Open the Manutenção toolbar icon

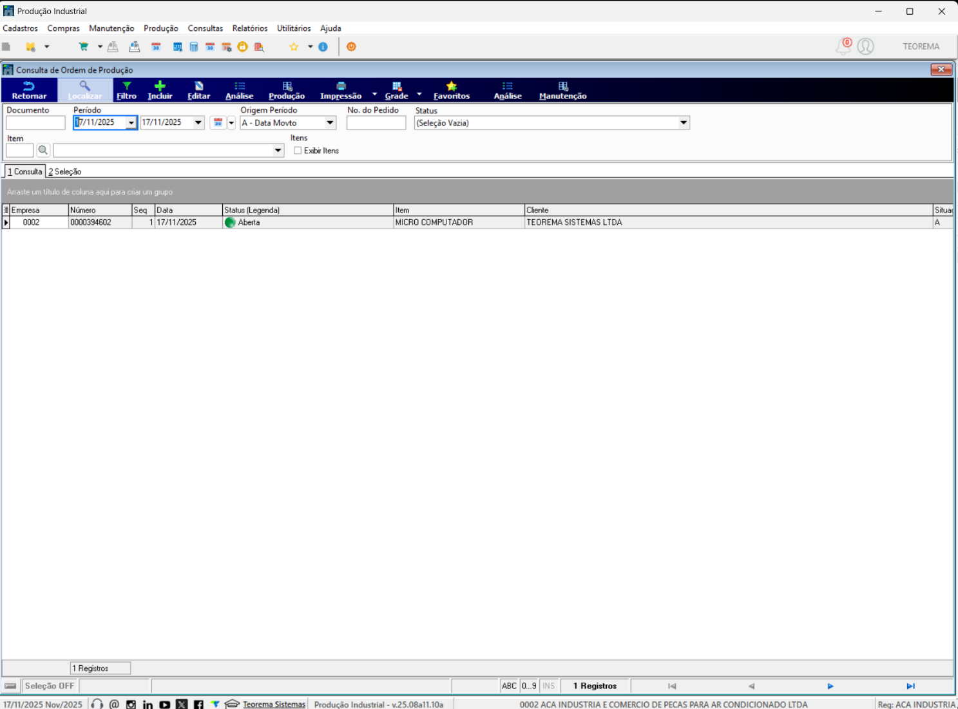coord(563,86)
